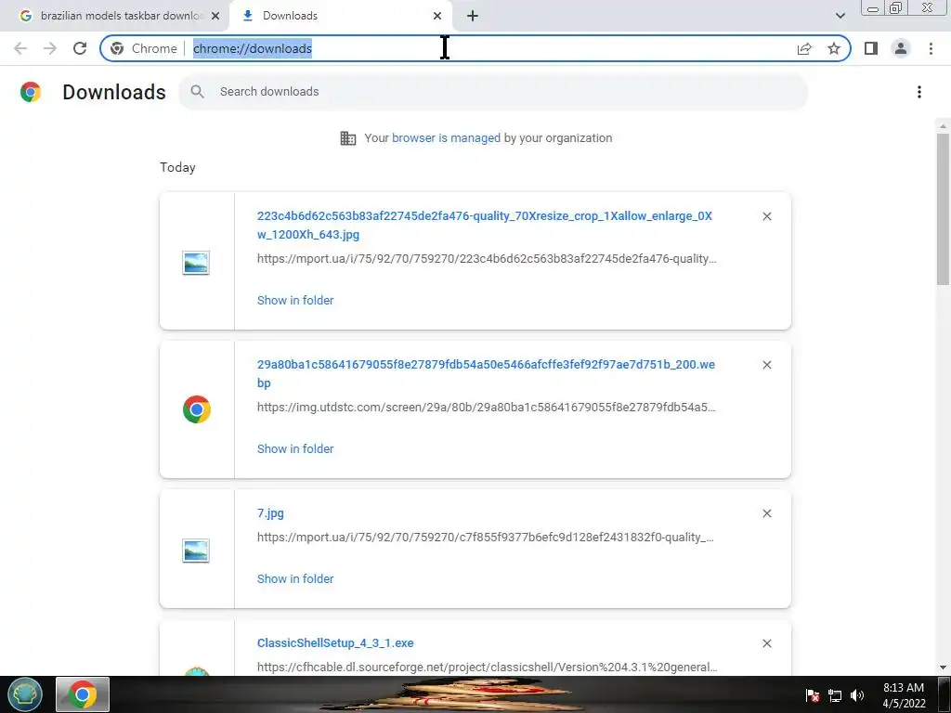Open Chrome's three-dot main menu
This screenshot has height=713, width=951.
click(931, 48)
